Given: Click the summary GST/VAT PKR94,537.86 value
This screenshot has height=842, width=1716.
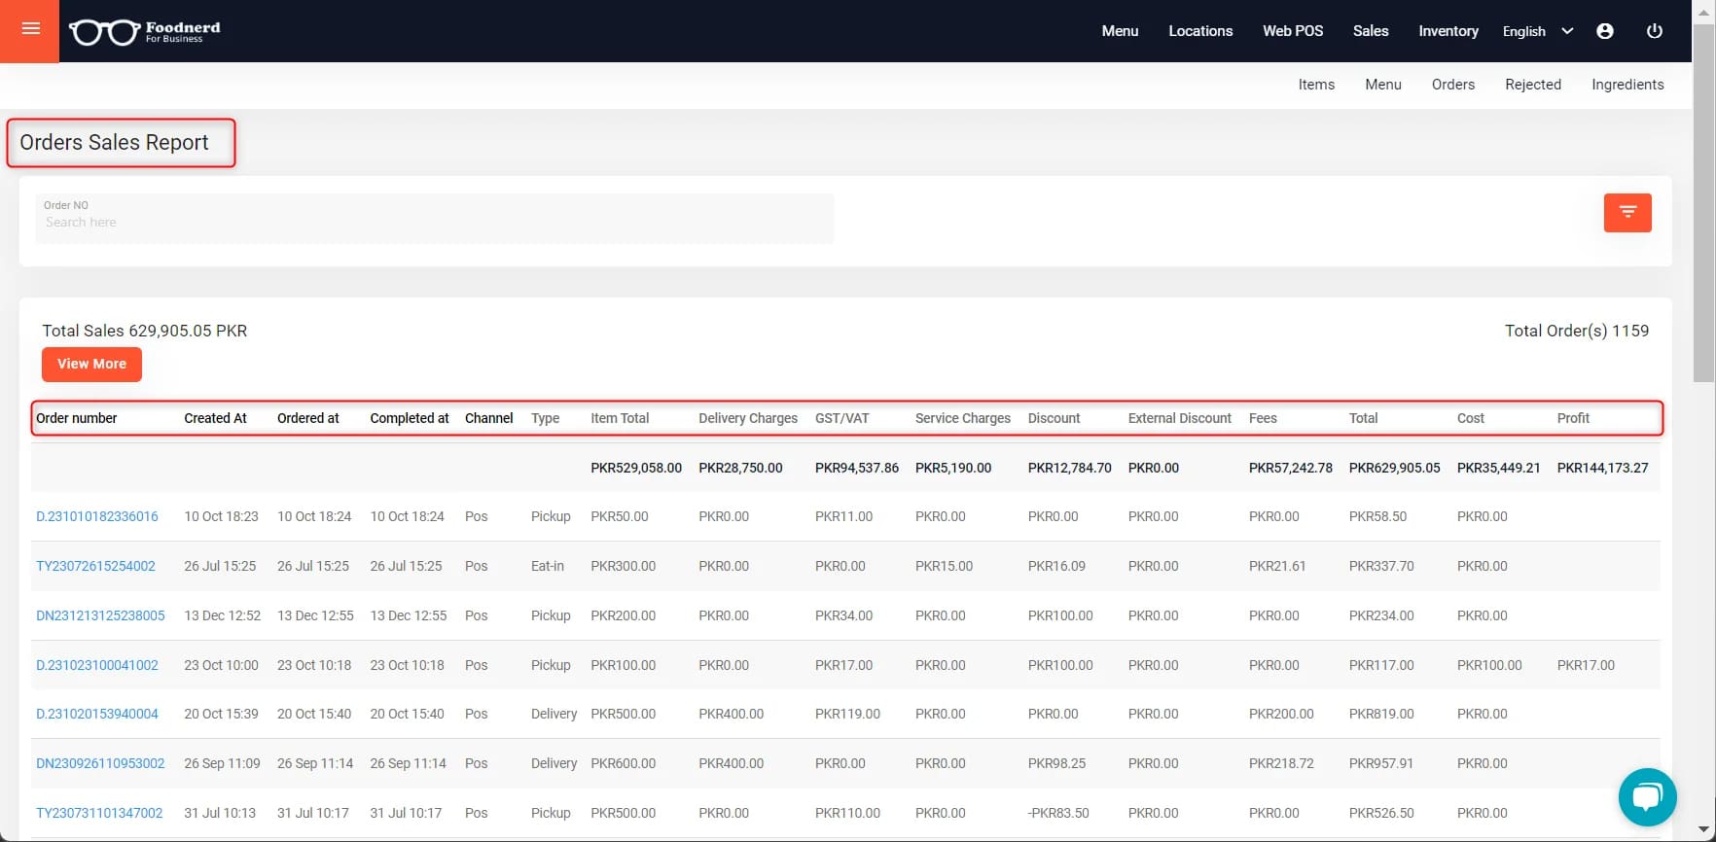Looking at the screenshot, I should point(857,468).
